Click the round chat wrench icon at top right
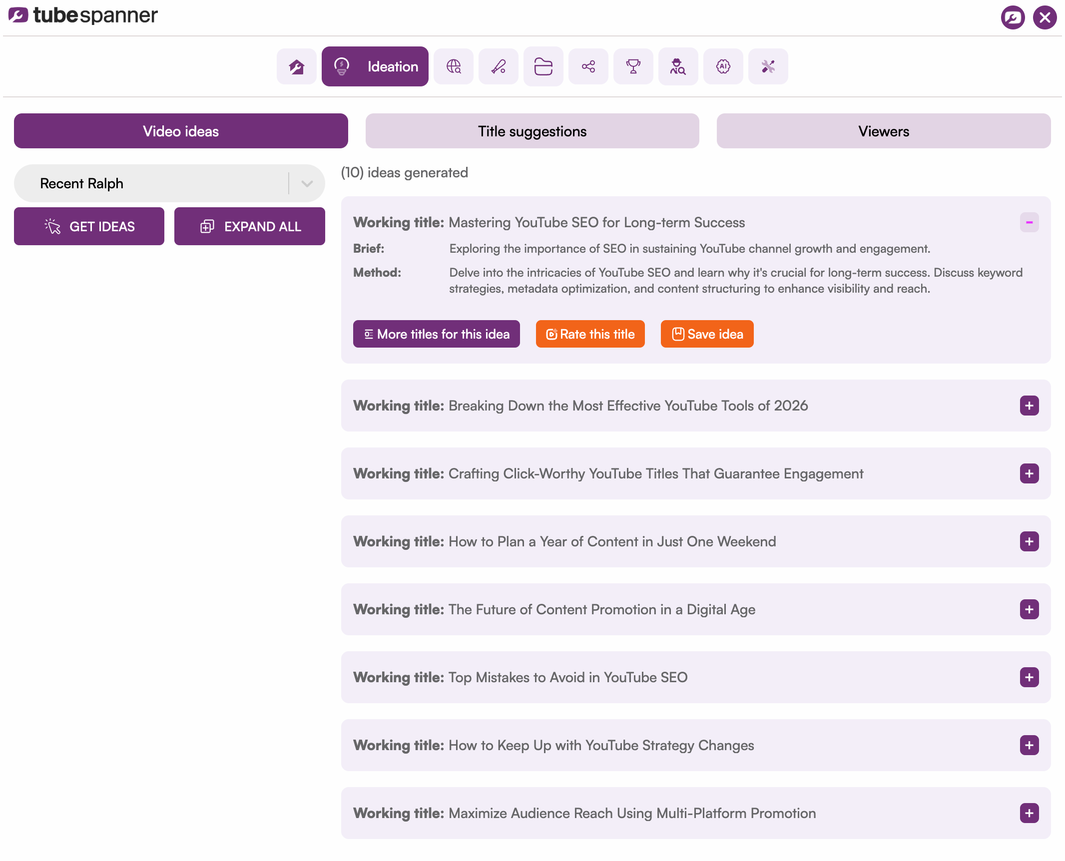The width and height of the screenshot is (1065, 861). 1013,17
